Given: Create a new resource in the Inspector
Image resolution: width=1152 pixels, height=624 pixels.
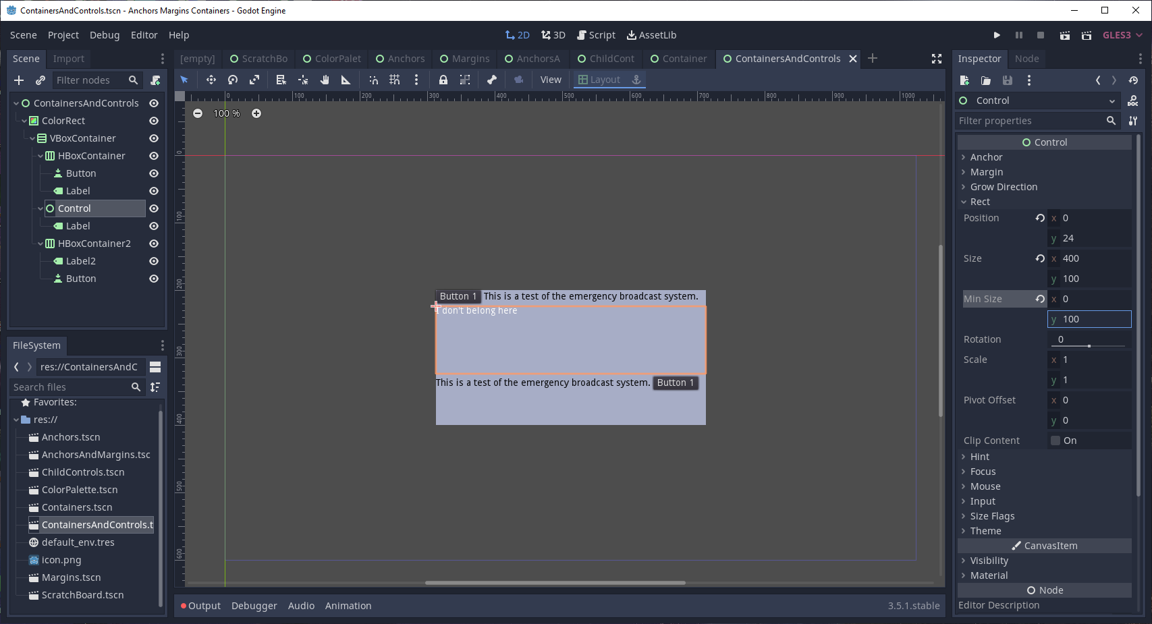Looking at the screenshot, I should coord(964,80).
